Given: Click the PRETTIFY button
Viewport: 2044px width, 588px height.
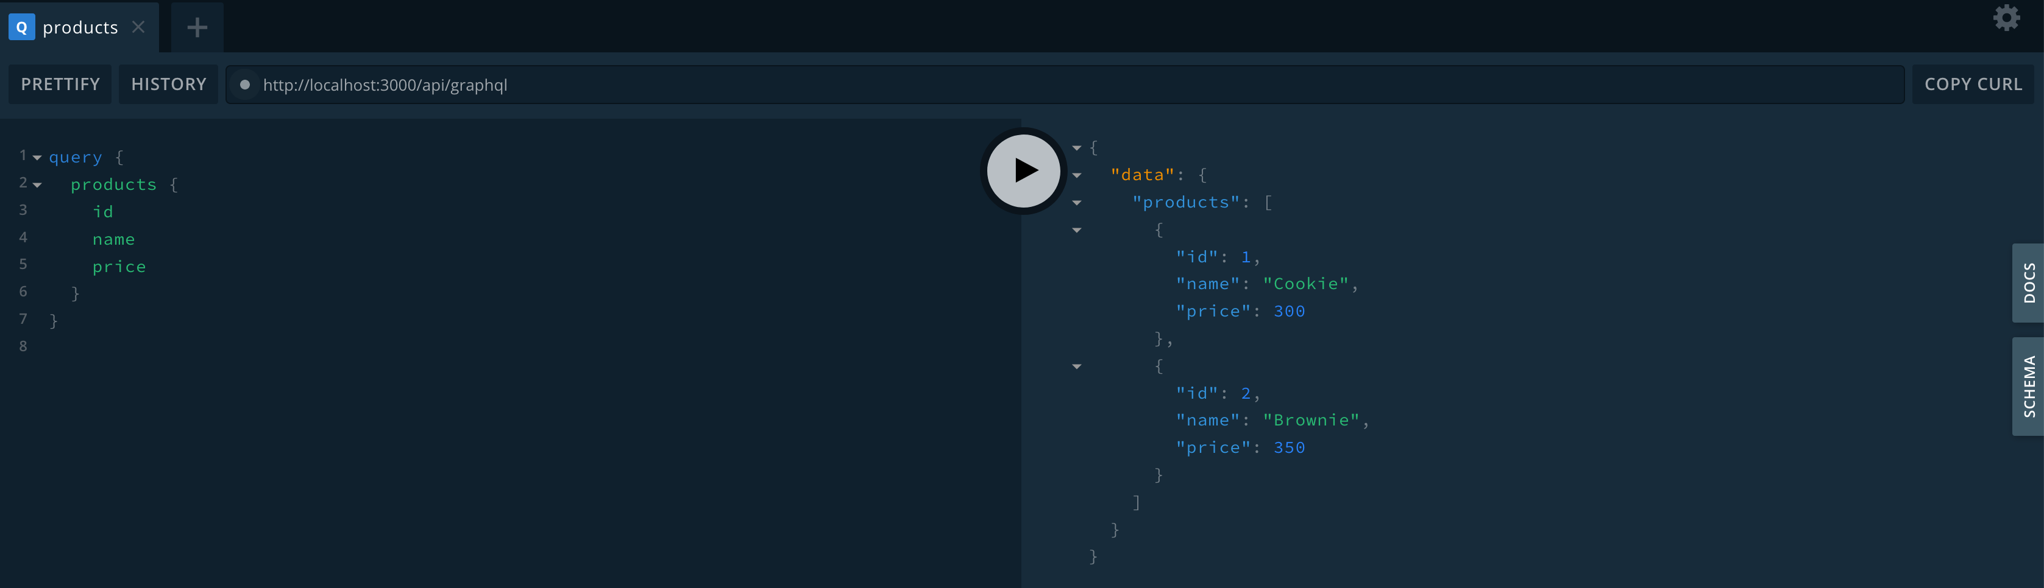Looking at the screenshot, I should 60,83.
